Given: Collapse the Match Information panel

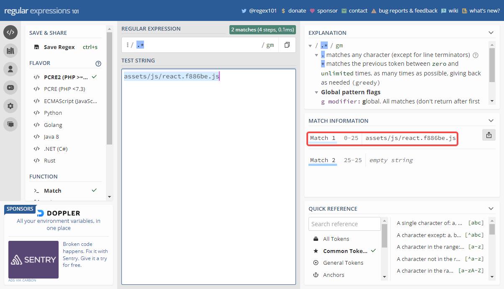Looking at the screenshot, I should [491, 121].
